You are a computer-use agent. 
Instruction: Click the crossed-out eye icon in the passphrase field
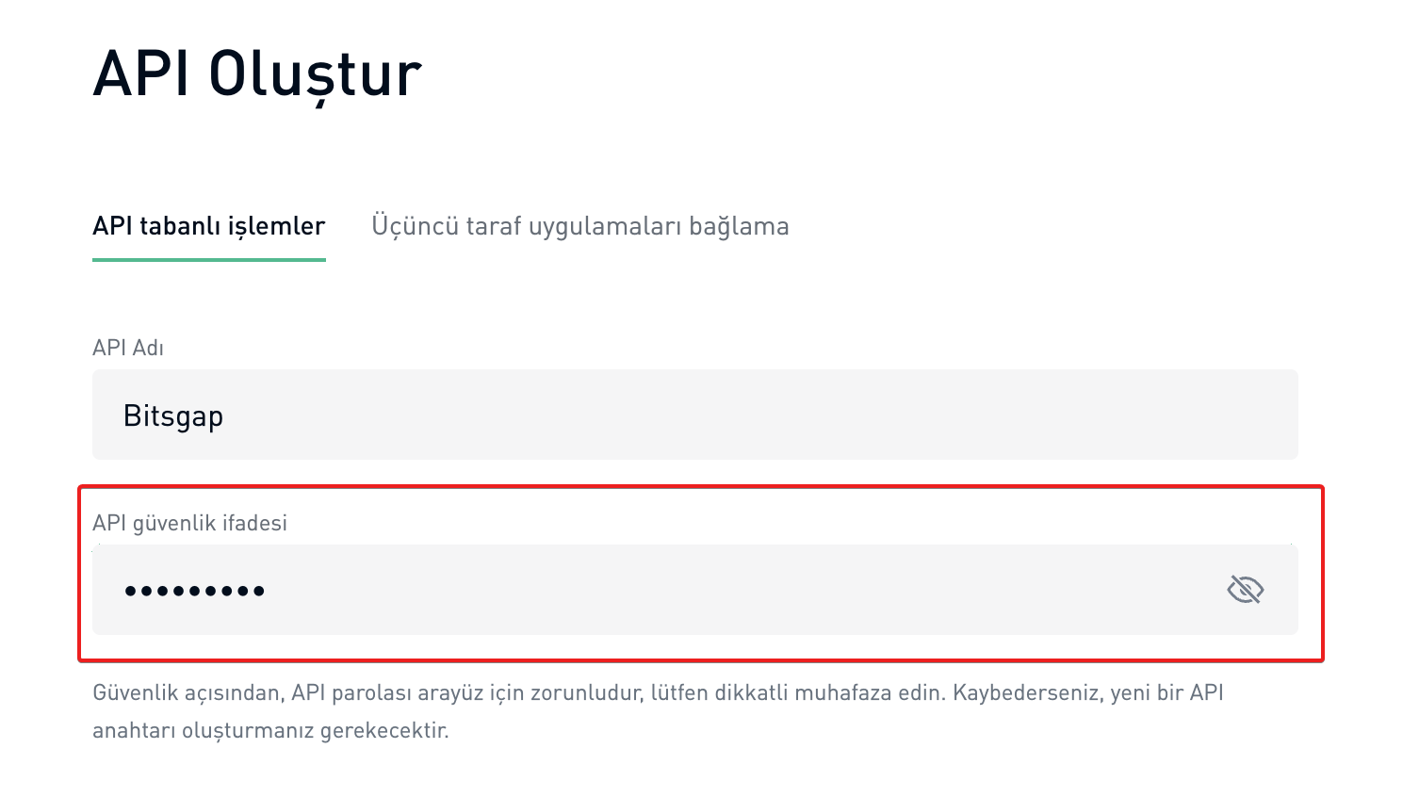click(x=1245, y=591)
